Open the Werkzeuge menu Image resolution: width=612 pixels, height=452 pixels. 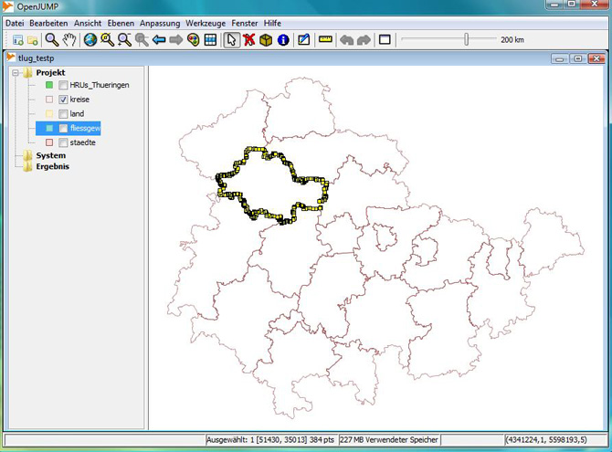pyautogui.click(x=206, y=22)
